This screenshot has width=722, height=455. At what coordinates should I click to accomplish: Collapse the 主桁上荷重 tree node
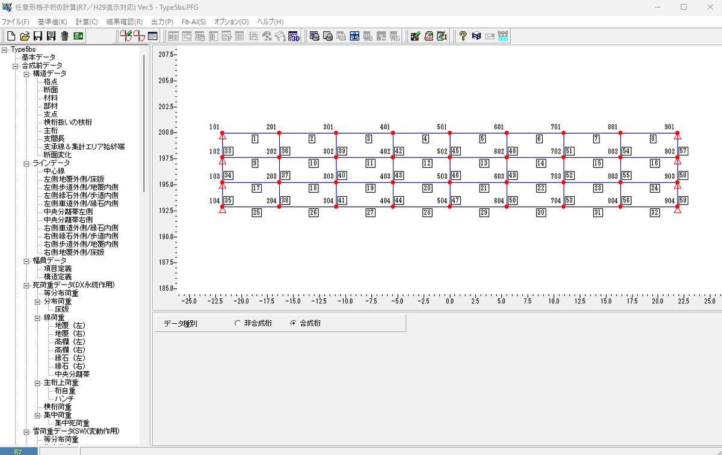37,383
